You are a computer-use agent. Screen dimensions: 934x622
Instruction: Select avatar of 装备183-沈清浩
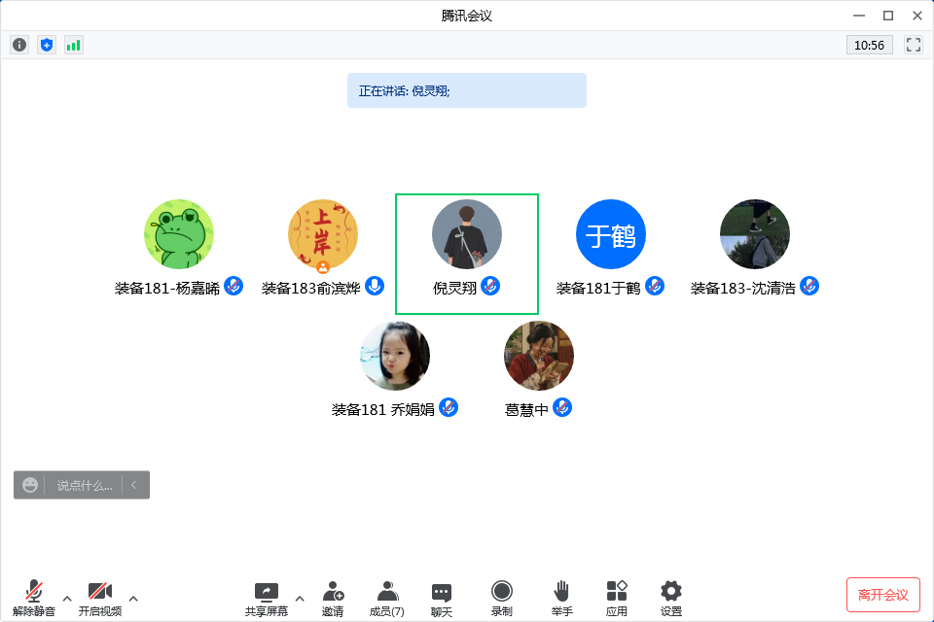(x=755, y=234)
